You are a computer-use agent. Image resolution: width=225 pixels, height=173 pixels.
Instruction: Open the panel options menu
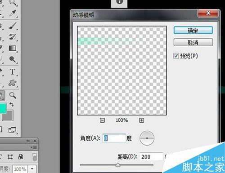34,147
